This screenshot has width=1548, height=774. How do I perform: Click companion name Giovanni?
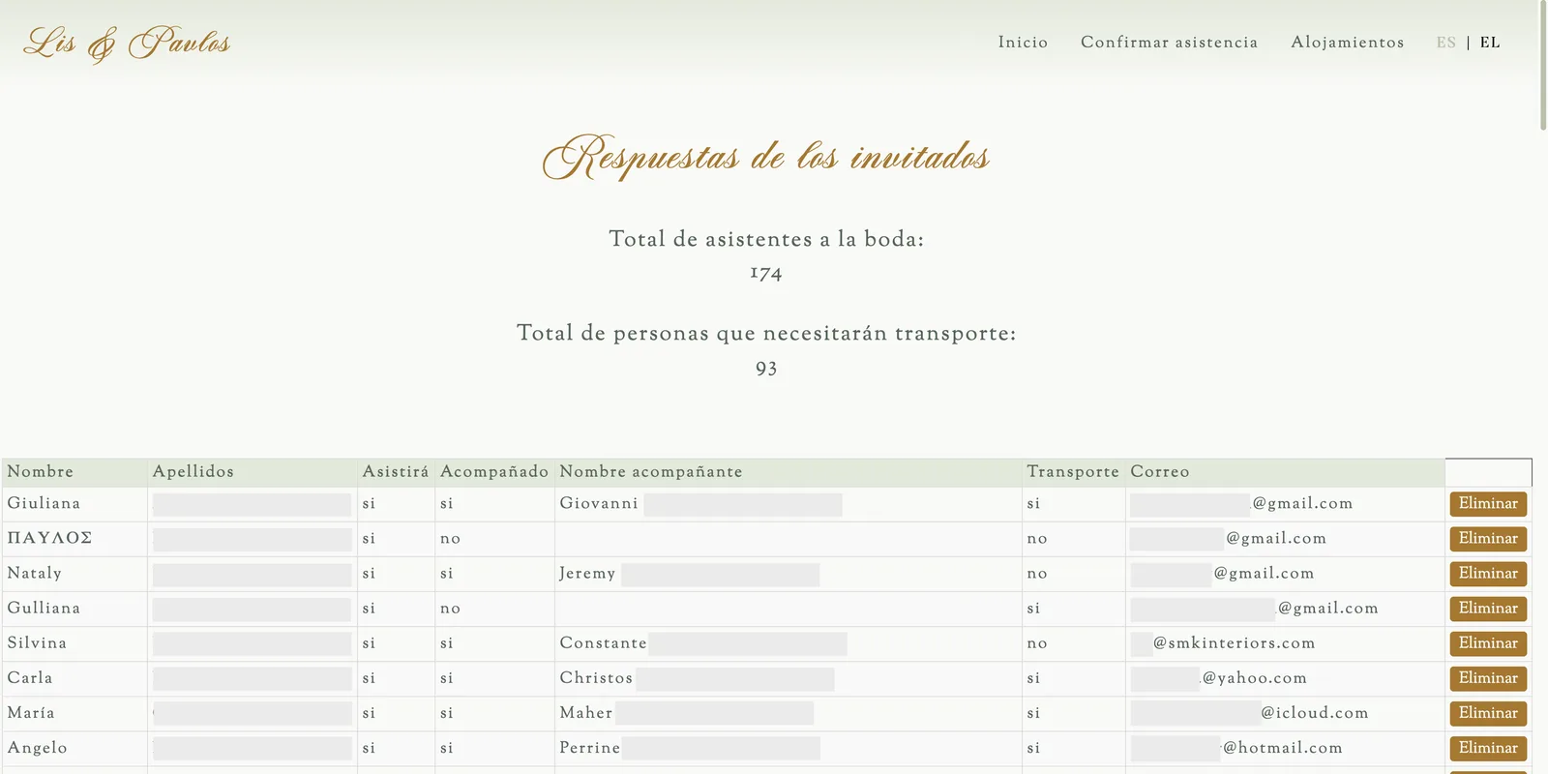[x=599, y=503]
